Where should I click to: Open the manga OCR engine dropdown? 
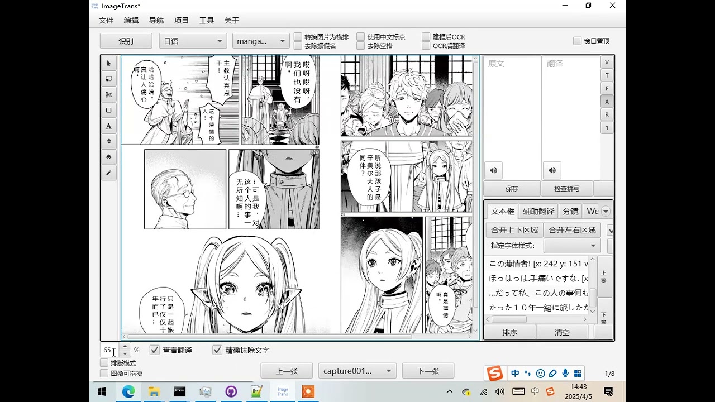[261, 41]
